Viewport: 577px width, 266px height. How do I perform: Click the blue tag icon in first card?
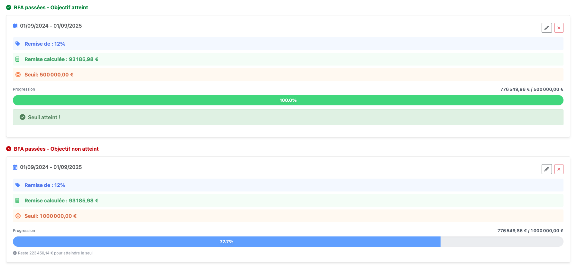(18, 44)
